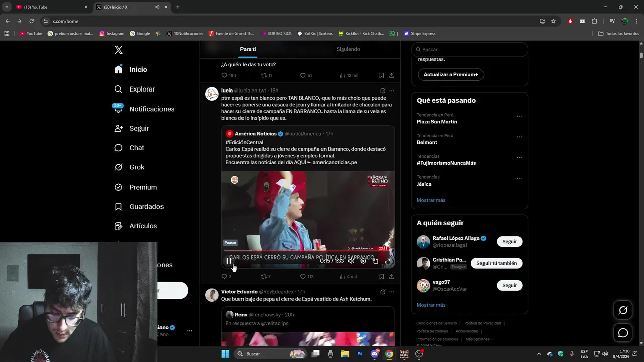Repost lucía's post with 7 reposts
644x362 pixels.
tap(265, 276)
